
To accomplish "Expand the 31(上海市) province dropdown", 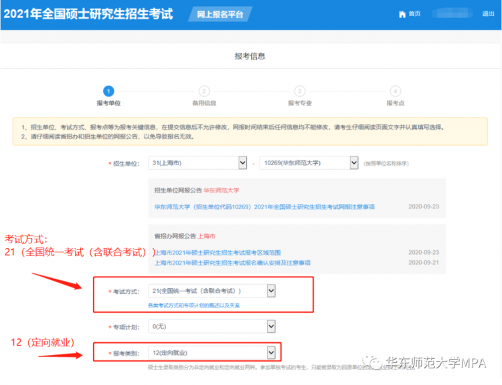I will [198, 162].
